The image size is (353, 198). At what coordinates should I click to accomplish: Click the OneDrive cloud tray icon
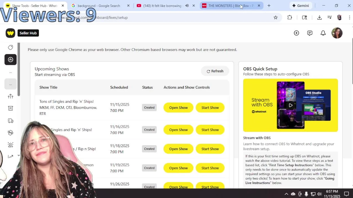pyautogui.click(x=293, y=194)
